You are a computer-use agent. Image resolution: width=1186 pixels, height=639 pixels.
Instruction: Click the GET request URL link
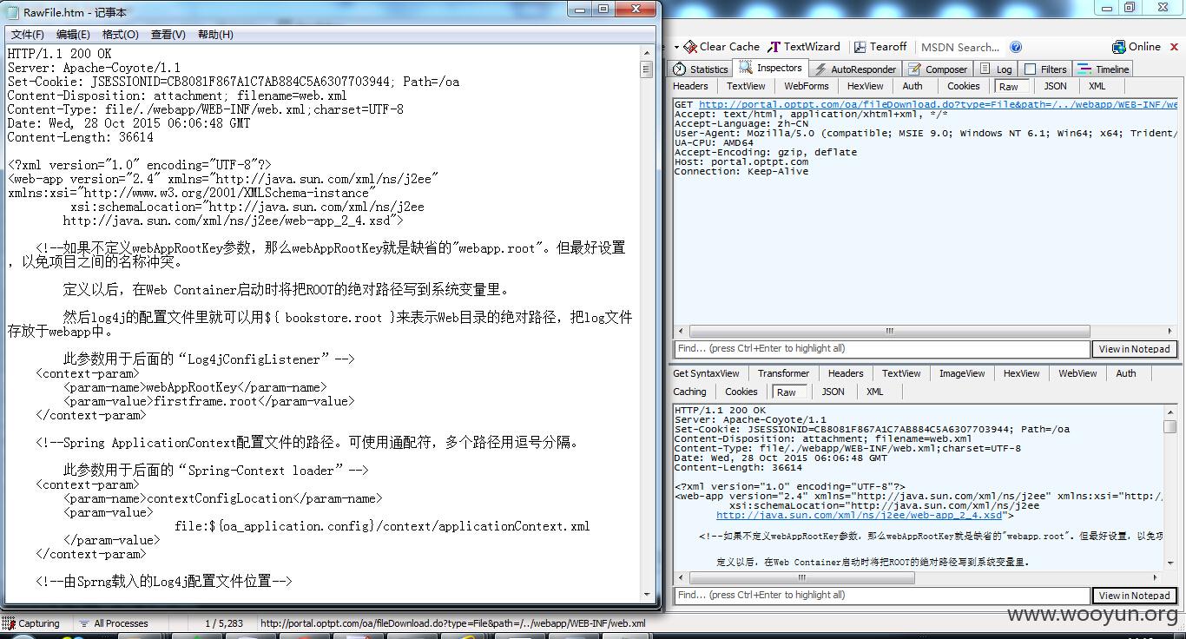tap(938, 104)
